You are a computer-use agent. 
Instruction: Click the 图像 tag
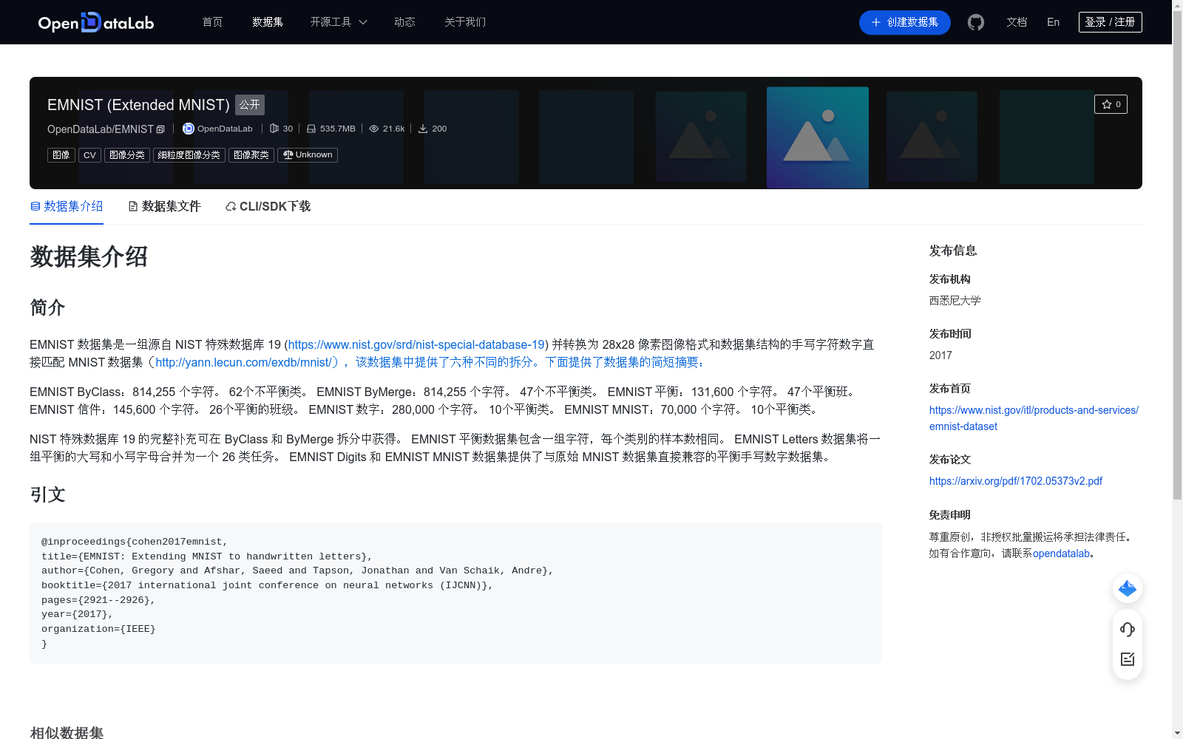click(x=61, y=155)
